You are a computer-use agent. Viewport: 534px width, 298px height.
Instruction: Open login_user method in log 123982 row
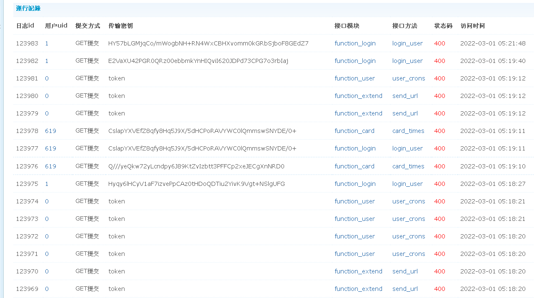[407, 61]
